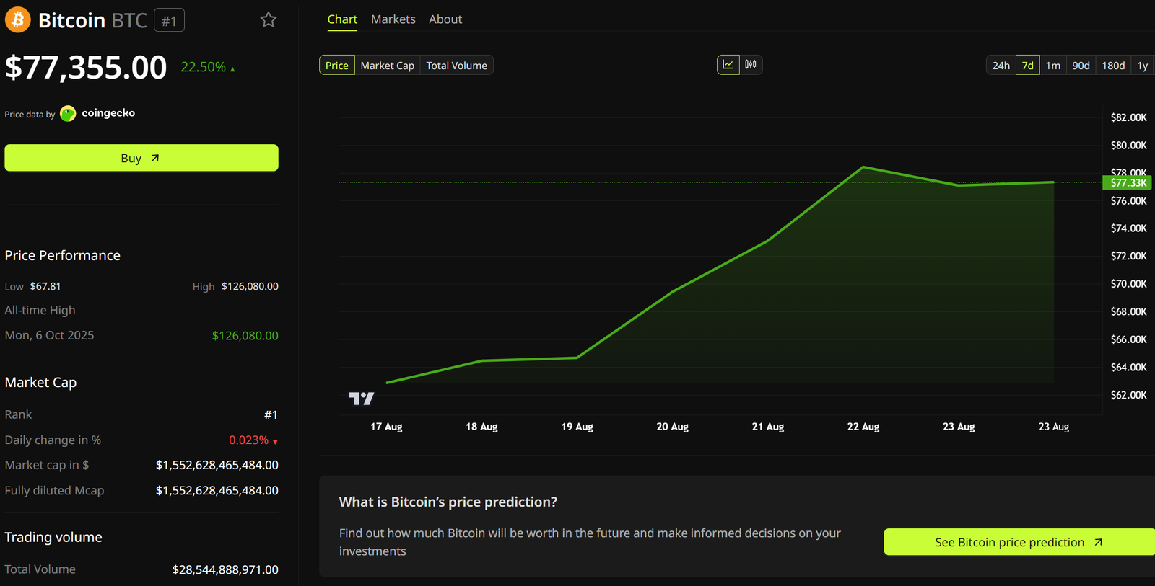Image resolution: width=1155 pixels, height=586 pixels.
Task: Set chart range to 1m
Action: 1053,65
